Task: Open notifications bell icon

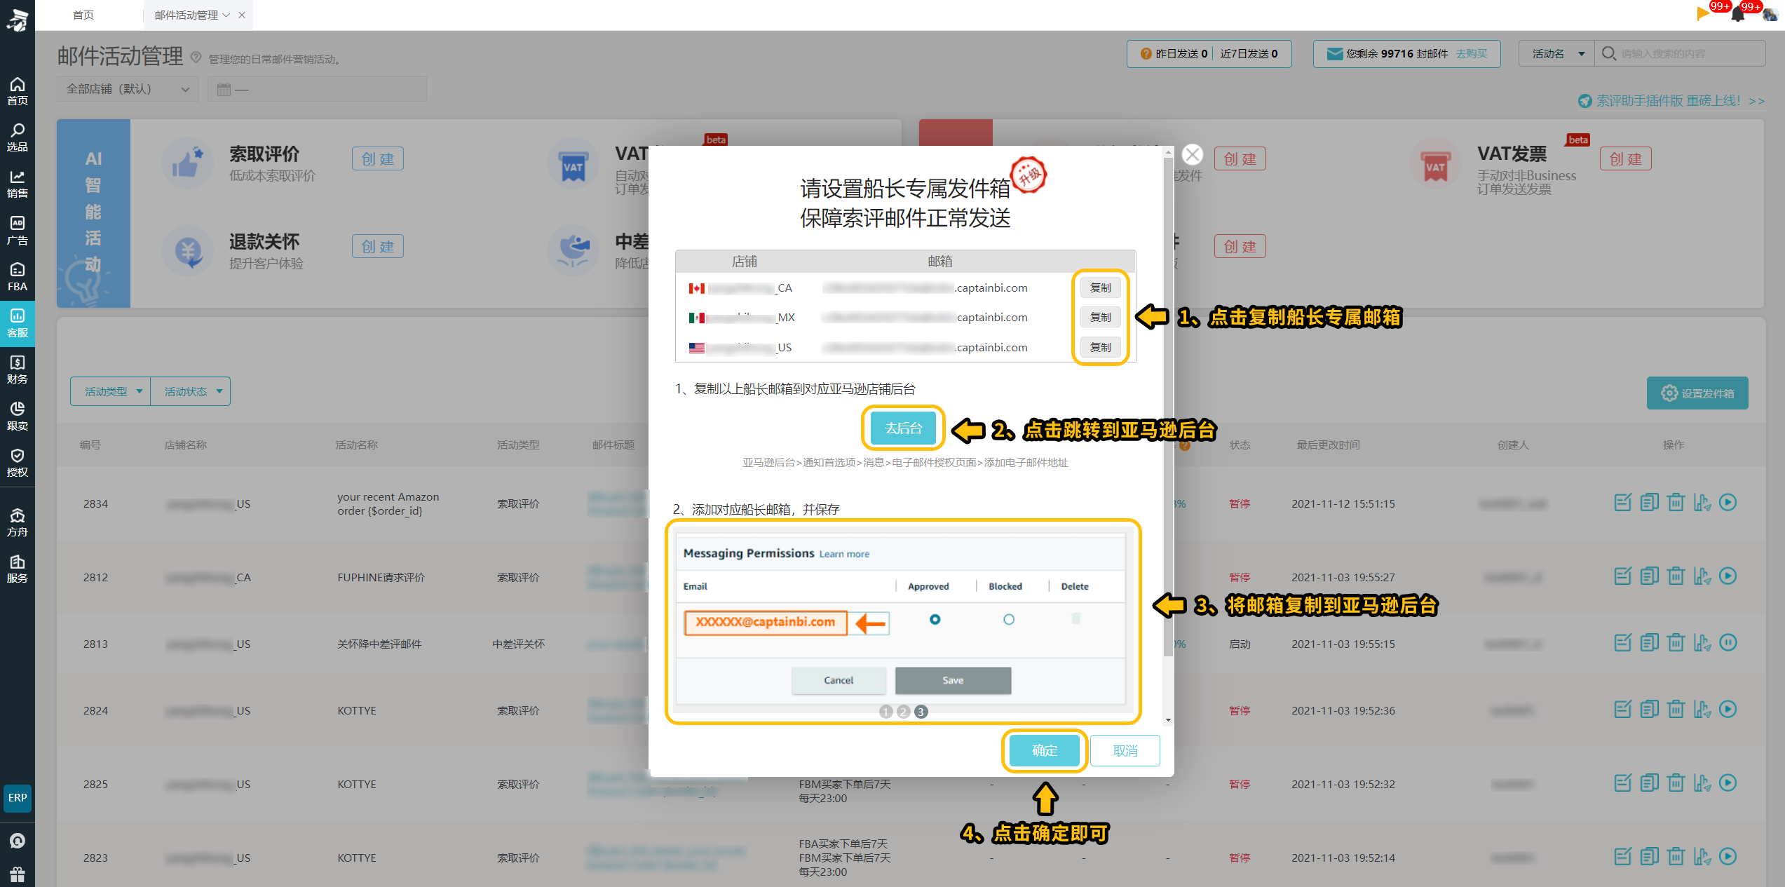Action: point(1737,14)
